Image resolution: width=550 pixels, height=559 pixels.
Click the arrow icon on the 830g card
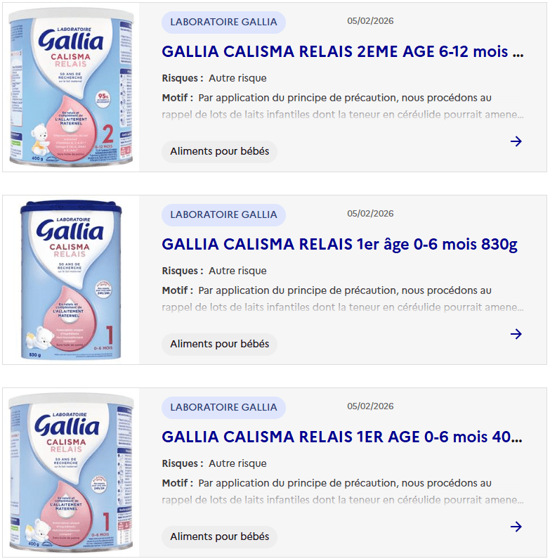coord(516,334)
